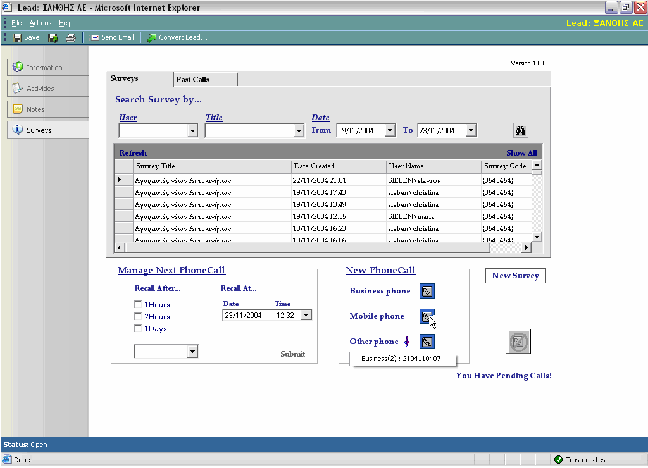The image size is (648, 468).
Task: Open the Notes section in sidebar
Action: 48,109
